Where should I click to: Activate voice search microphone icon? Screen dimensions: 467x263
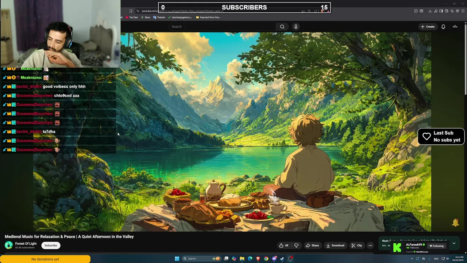296,27
